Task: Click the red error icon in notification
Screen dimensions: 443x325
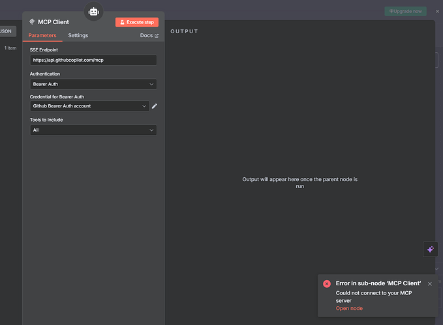Action: pos(327,284)
